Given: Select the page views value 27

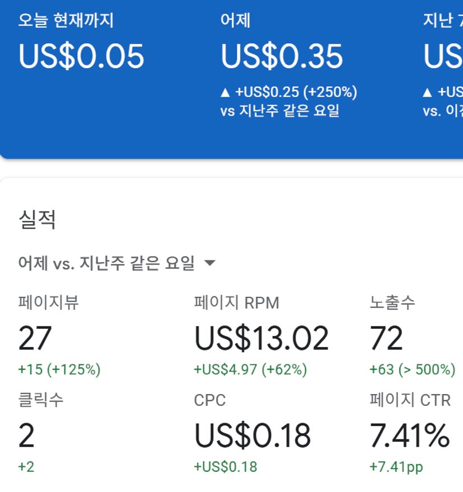Looking at the screenshot, I should point(35,338).
